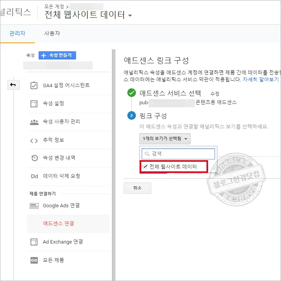Select 애드센스 연결 menu item

coord(68,223)
